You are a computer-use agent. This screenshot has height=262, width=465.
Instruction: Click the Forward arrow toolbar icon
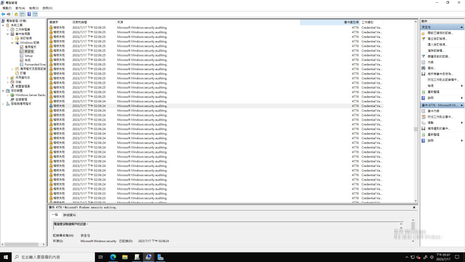9,14
